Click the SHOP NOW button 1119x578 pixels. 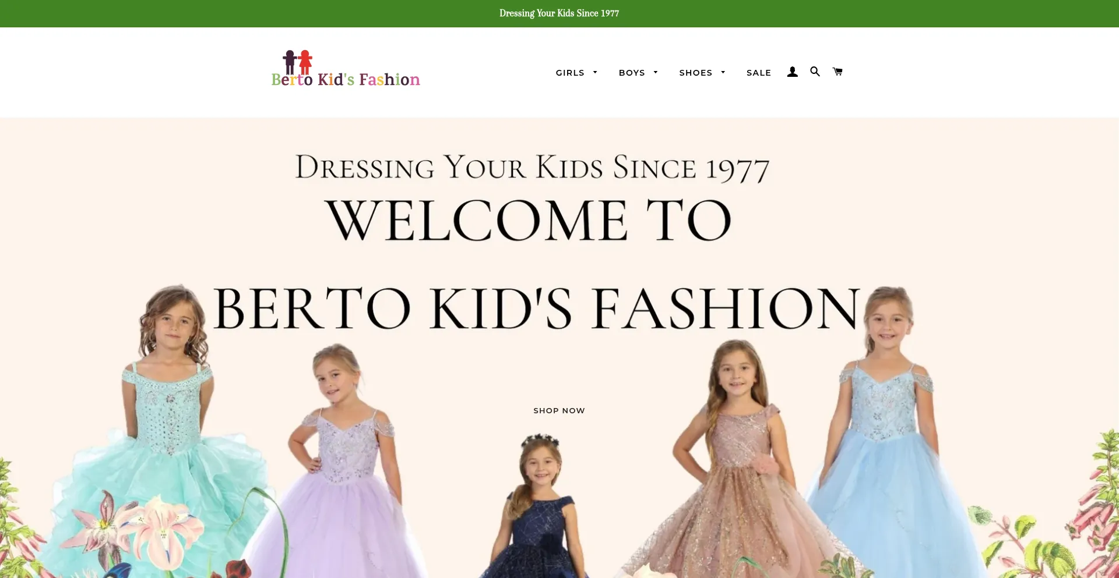[x=559, y=410]
